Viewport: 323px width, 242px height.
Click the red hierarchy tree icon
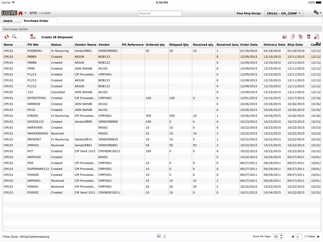(33, 37)
